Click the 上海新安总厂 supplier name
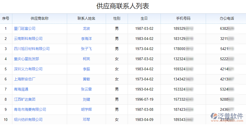The width and height of the screenshot is (246, 125). (x=25, y=79)
